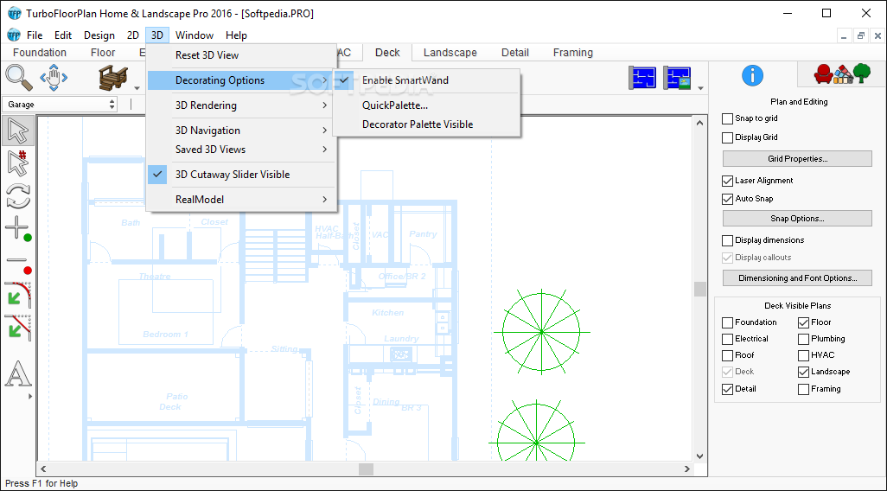Image resolution: width=887 pixels, height=491 pixels.
Task: Enable the Snap to grid checkbox
Action: 727,118
